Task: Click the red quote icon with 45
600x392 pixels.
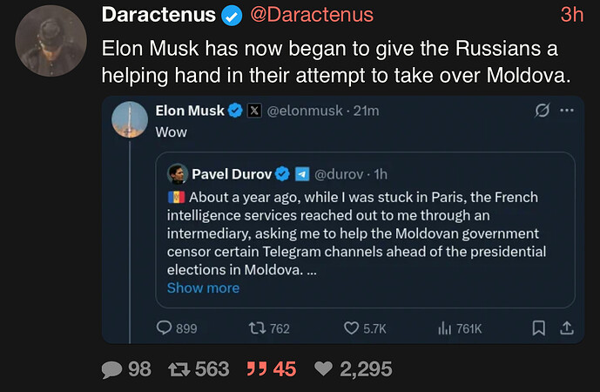Action: click(x=258, y=369)
